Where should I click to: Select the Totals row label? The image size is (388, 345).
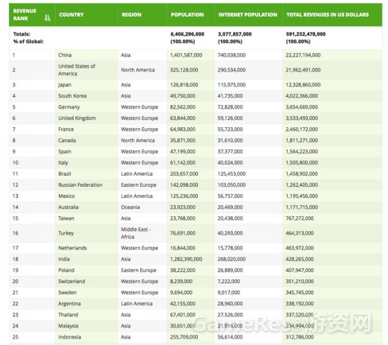pos(22,34)
